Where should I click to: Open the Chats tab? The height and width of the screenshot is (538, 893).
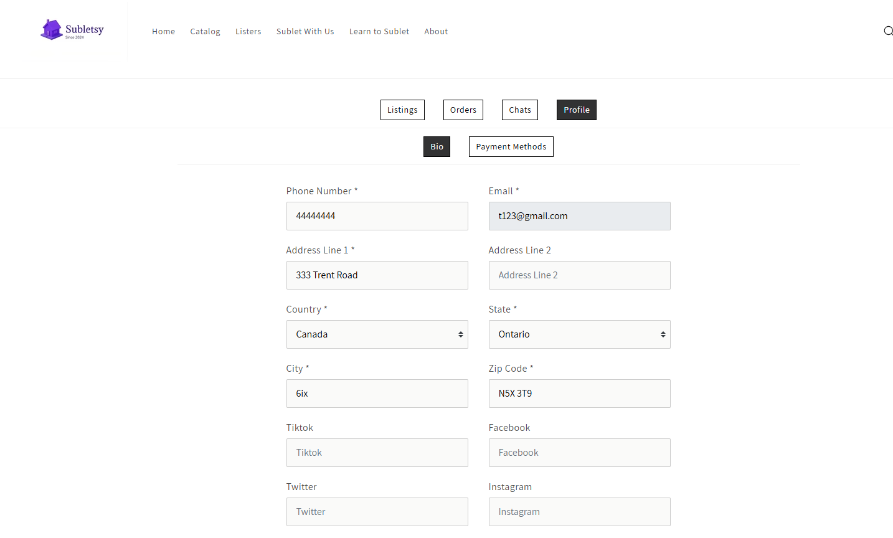(x=519, y=110)
